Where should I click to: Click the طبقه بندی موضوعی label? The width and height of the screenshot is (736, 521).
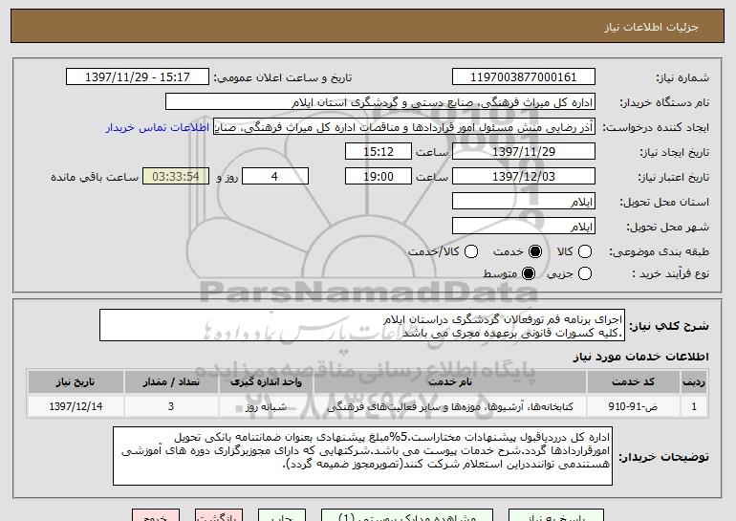click(x=659, y=252)
